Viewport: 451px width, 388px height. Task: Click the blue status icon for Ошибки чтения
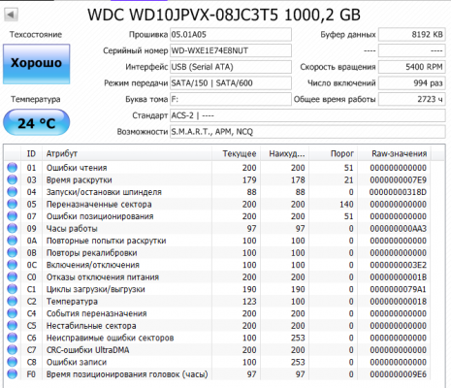(13, 168)
